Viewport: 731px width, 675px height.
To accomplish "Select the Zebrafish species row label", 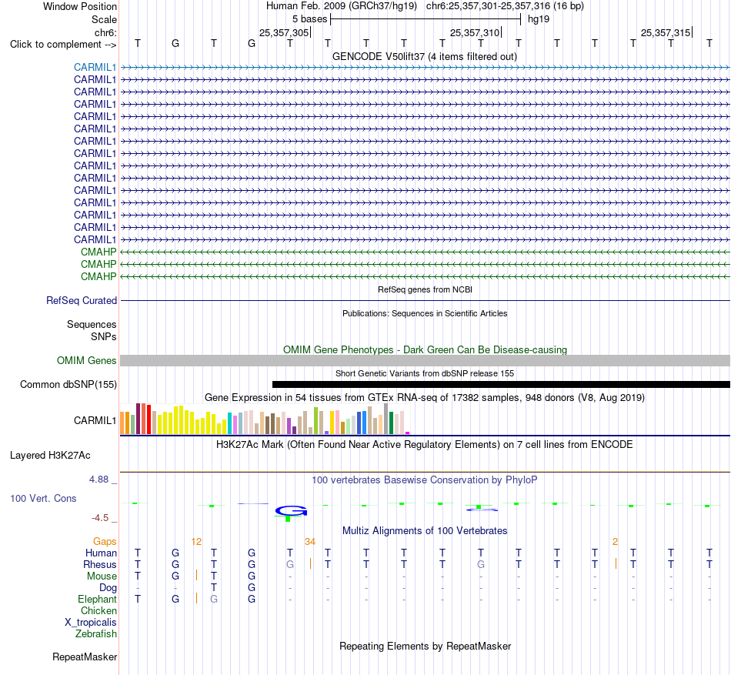I will (96, 634).
